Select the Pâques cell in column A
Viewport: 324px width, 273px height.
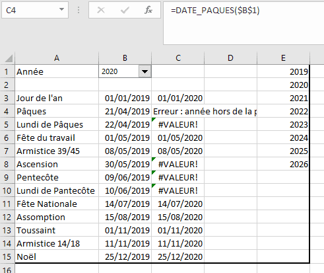57,112
